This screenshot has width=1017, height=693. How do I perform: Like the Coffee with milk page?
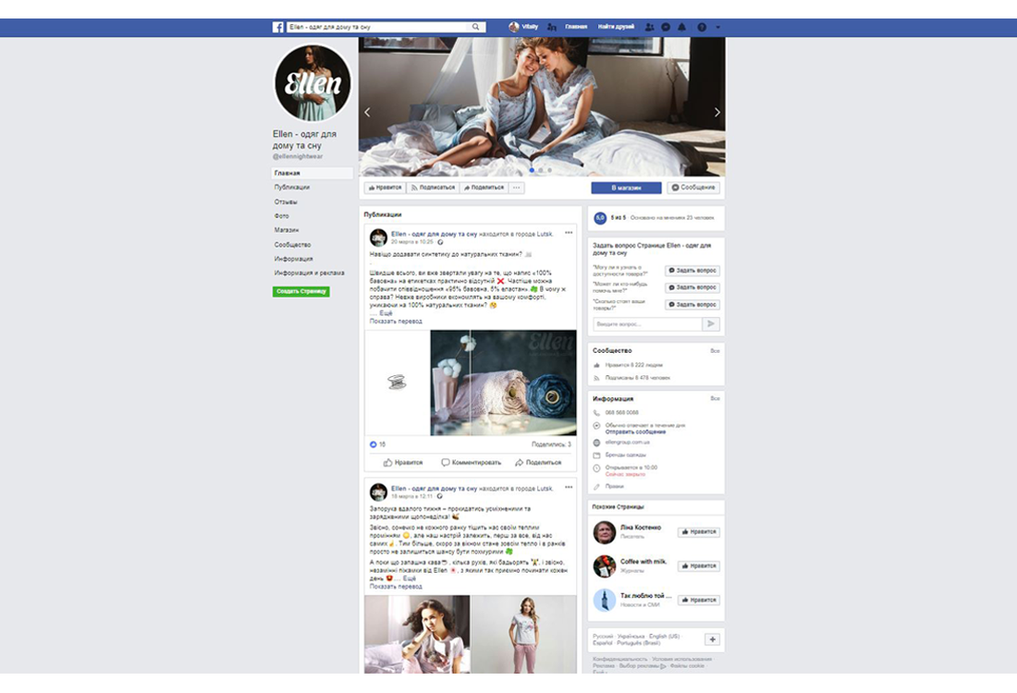[x=699, y=566]
